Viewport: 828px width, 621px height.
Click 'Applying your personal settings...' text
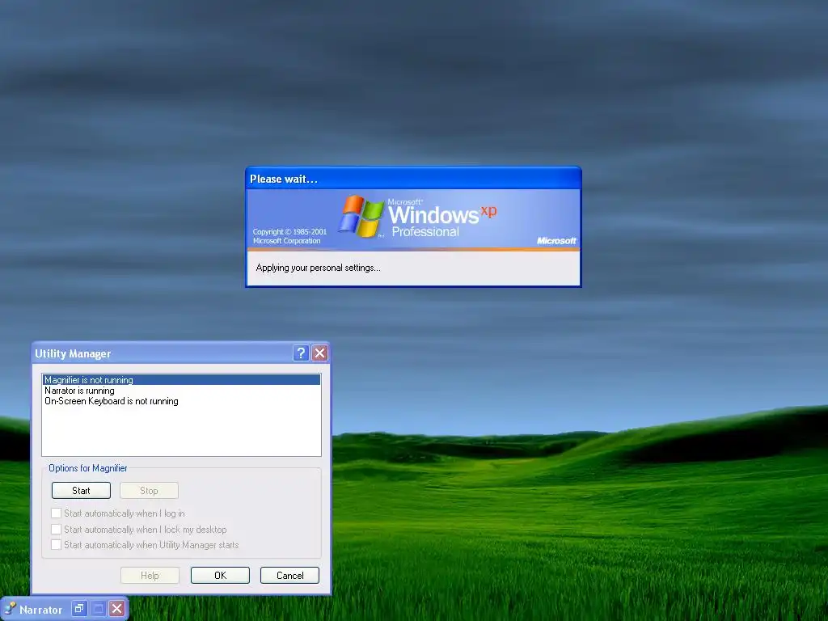(318, 268)
